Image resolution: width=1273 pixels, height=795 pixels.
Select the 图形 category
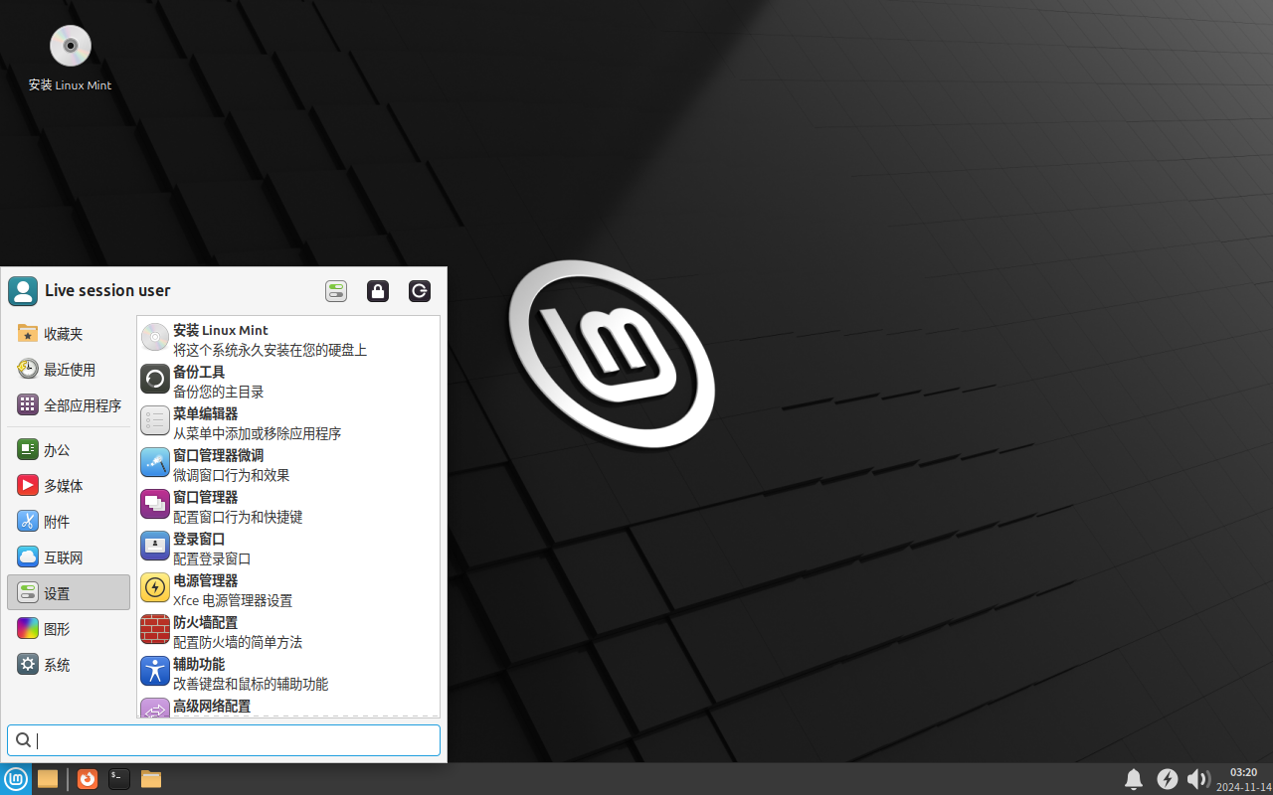[x=69, y=629]
